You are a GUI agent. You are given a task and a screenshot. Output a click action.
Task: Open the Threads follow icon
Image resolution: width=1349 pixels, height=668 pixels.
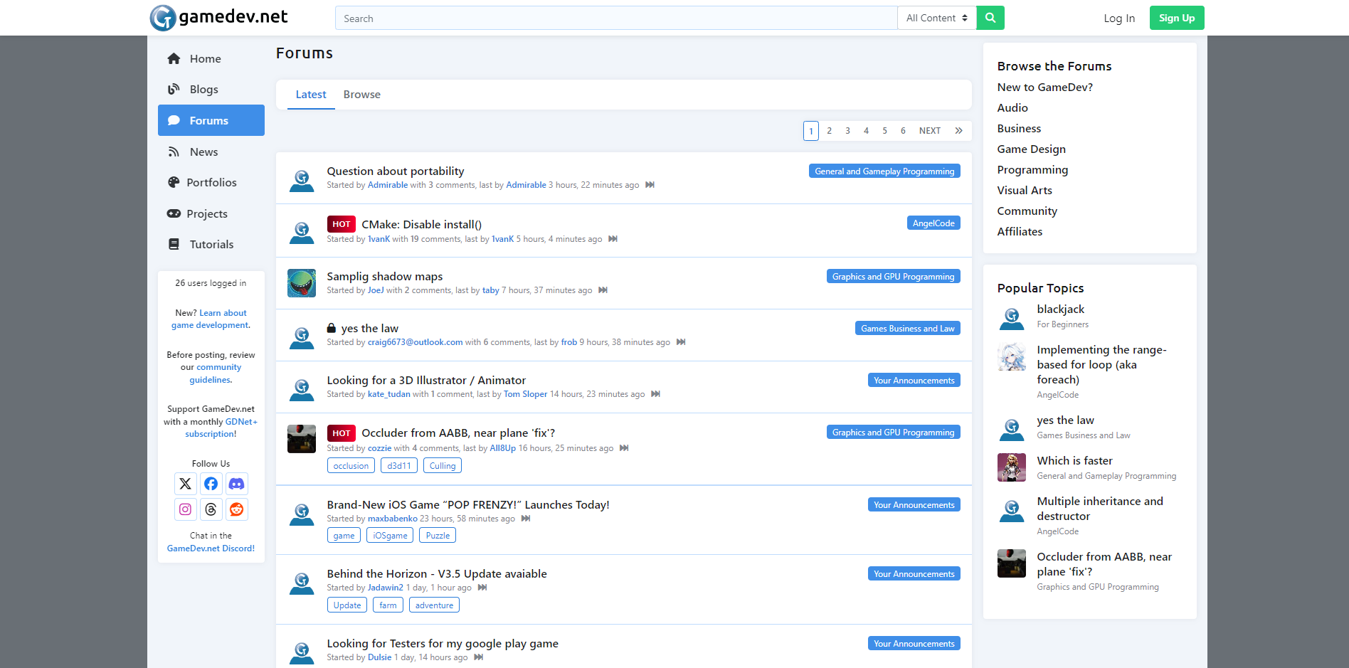[211, 509]
